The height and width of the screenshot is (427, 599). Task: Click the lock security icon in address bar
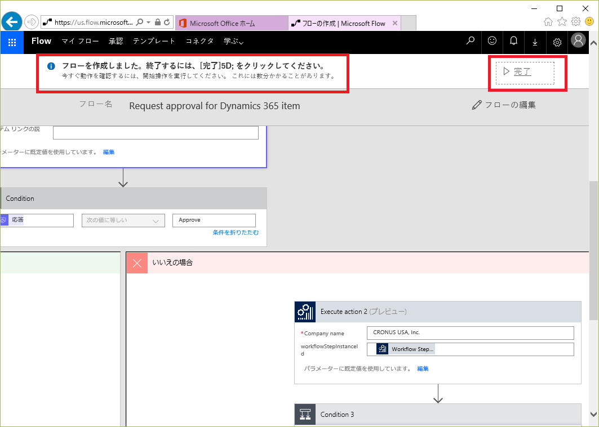tap(157, 22)
